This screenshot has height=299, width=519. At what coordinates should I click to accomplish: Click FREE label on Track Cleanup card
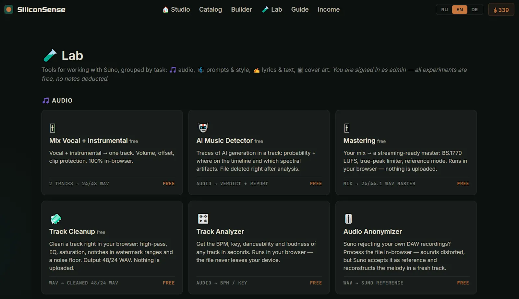[x=169, y=283]
